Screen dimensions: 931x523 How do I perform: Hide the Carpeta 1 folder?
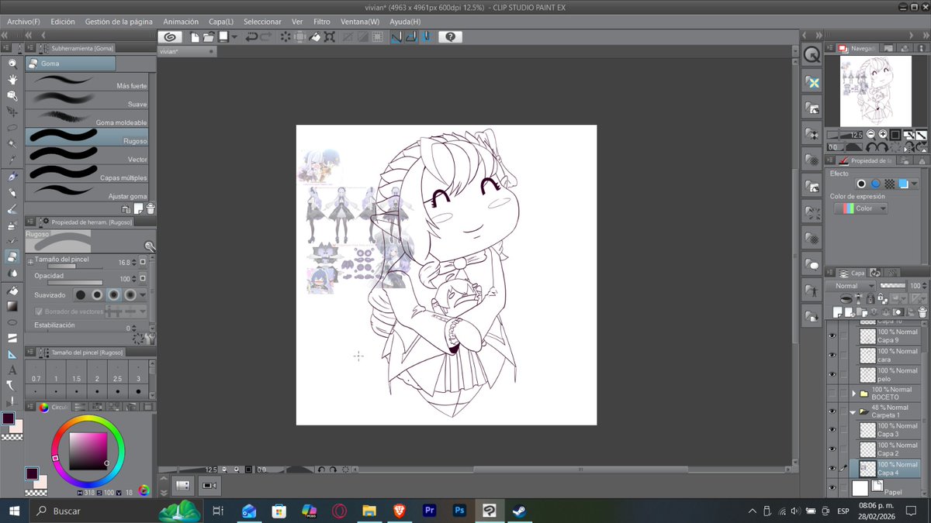(x=832, y=411)
